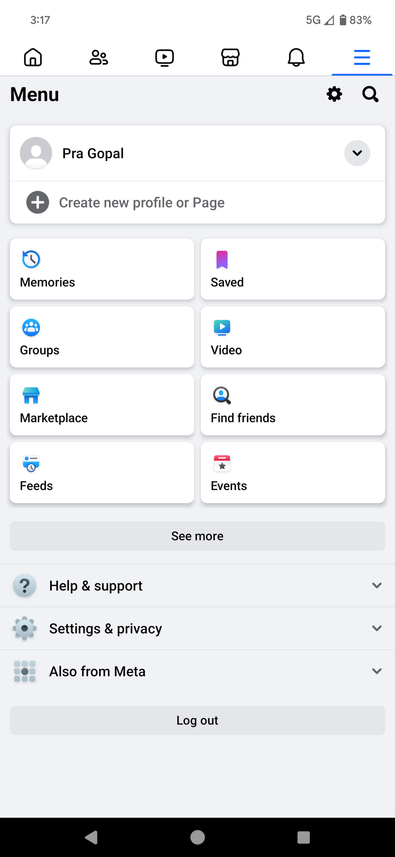This screenshot has width=395, height=857.
Task: Open Pra Gopal profile avatar
Action: [36, 153]
